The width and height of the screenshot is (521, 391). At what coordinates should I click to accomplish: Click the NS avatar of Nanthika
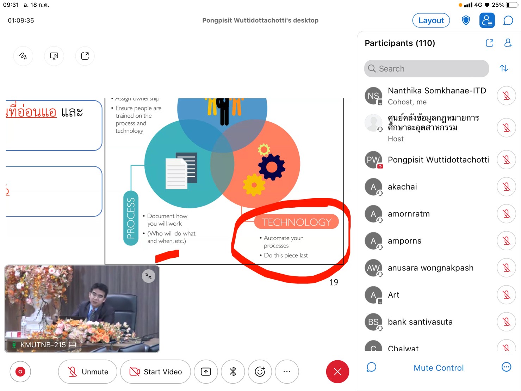373,96
